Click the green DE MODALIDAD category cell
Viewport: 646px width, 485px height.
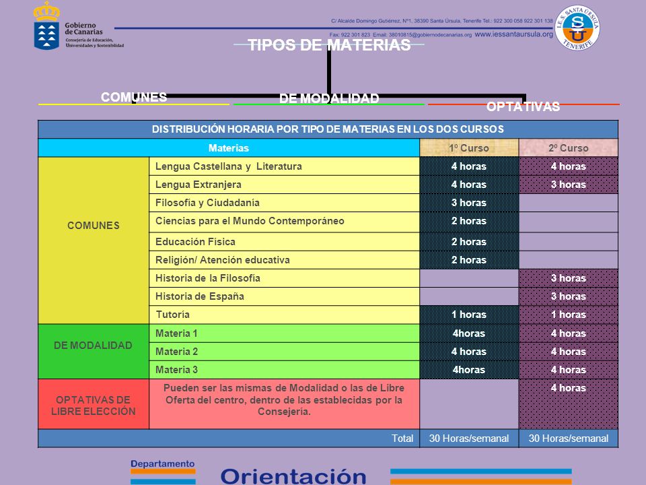click(x=94, y=352)
